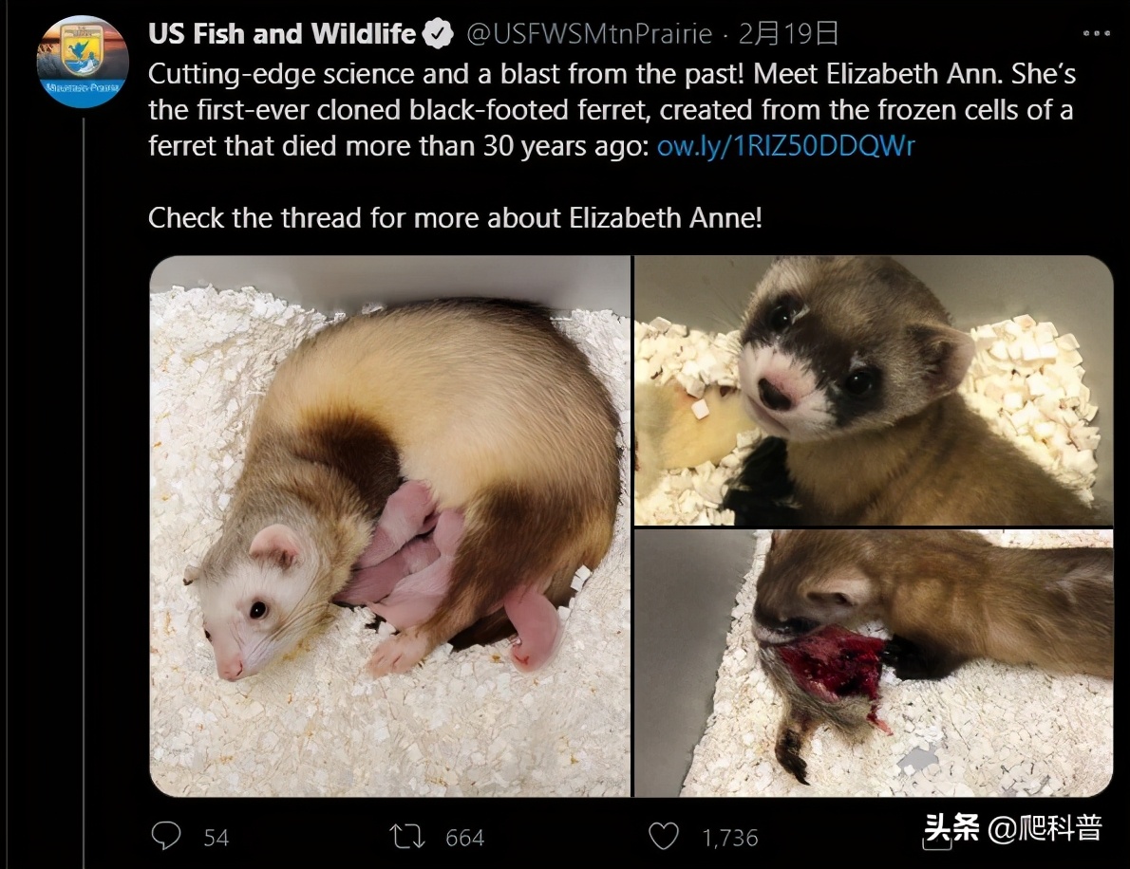
Task: Like the tweet using the heart icon
Action: 665,838
